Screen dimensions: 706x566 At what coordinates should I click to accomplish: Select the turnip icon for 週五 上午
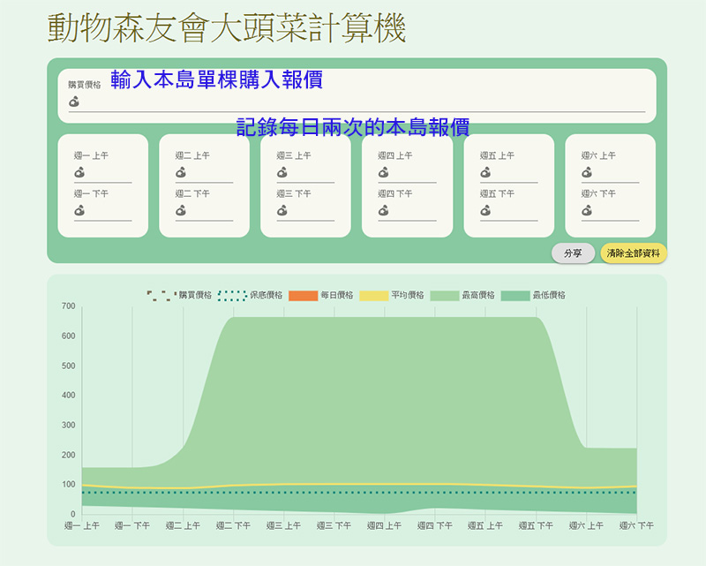(x=485, y=172)
